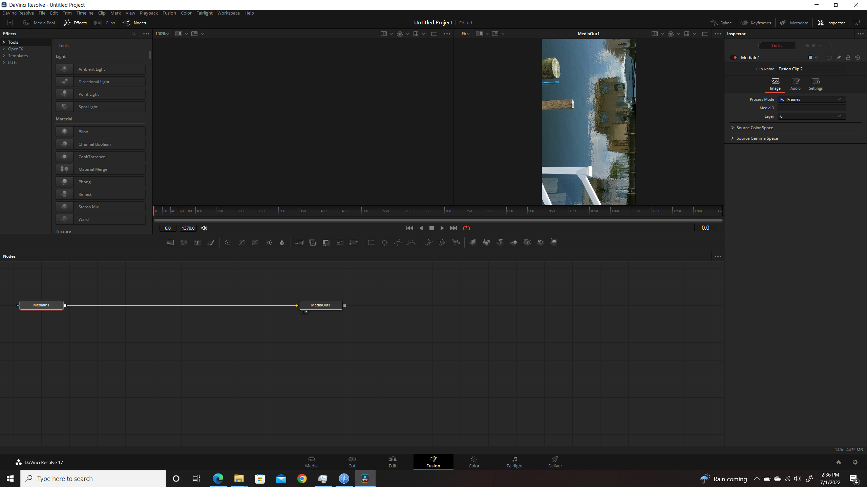Image resolution: width=867 pixels, height=487 pixels.
Task: Add a Color Curves node from toolbar
Action: tap(241, 242)
